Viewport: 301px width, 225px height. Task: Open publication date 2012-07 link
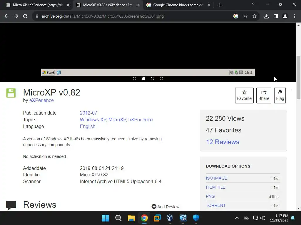pos(88,113)
